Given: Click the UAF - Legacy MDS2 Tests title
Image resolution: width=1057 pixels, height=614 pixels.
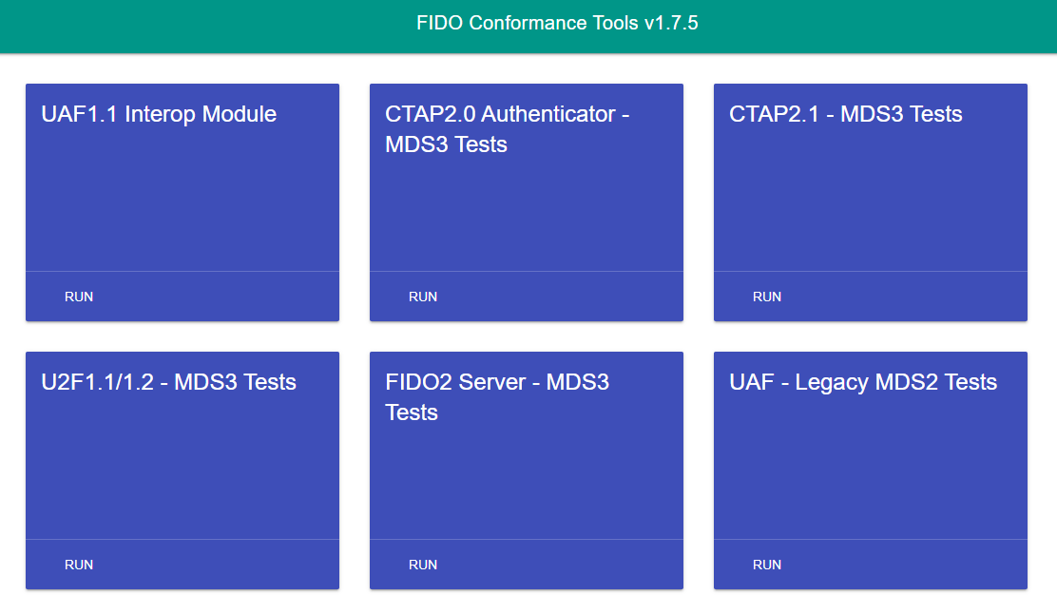Looking at the screenshot, I should (863, 382).
